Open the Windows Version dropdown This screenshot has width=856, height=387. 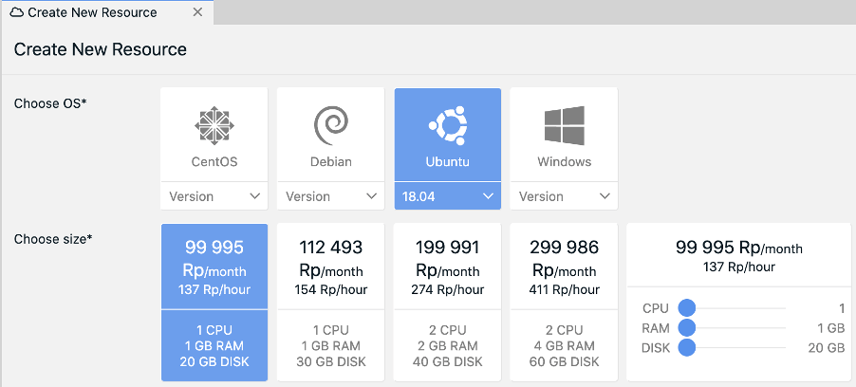564,196
